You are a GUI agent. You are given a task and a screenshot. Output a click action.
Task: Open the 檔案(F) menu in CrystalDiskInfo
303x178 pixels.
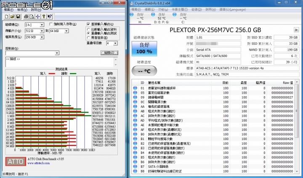point(136,10)
